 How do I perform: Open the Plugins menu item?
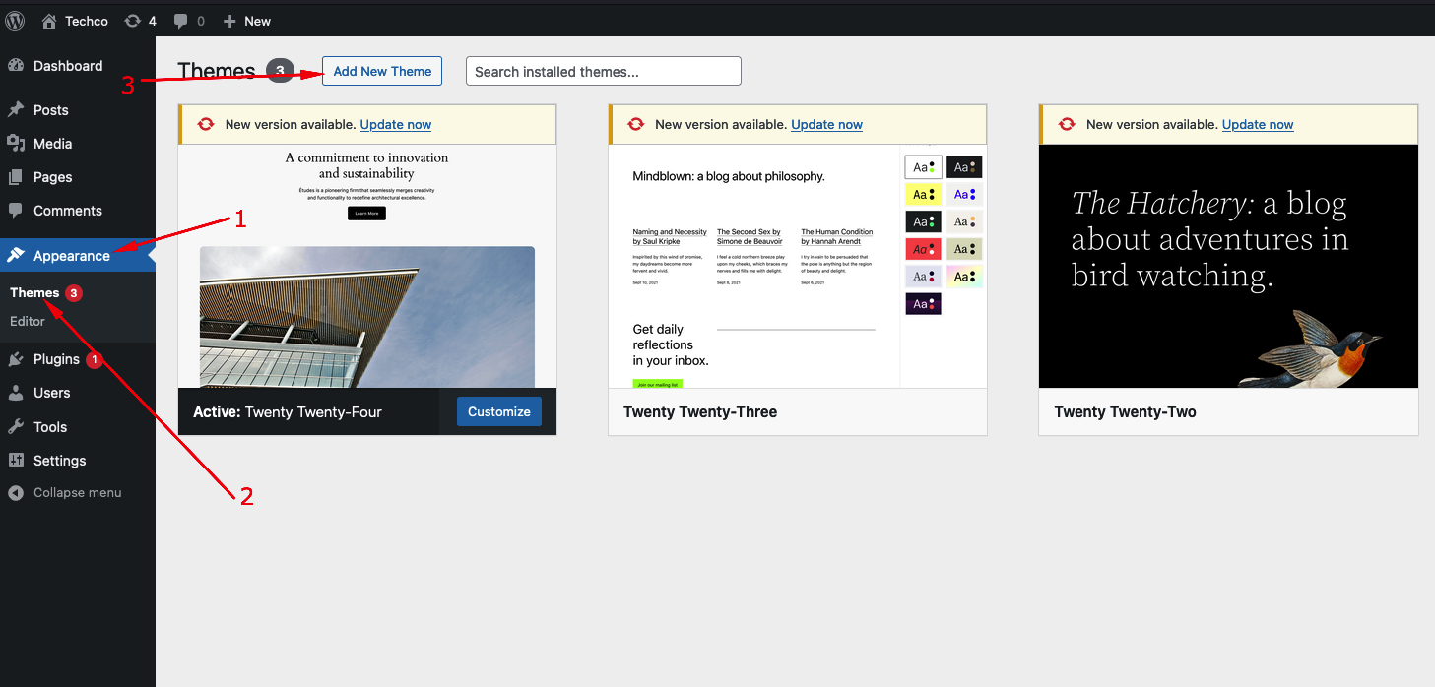[x=56, y=359]
